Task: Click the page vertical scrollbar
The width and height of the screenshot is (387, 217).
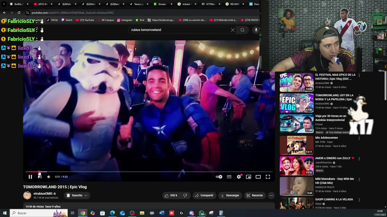Action: [385, 86]
